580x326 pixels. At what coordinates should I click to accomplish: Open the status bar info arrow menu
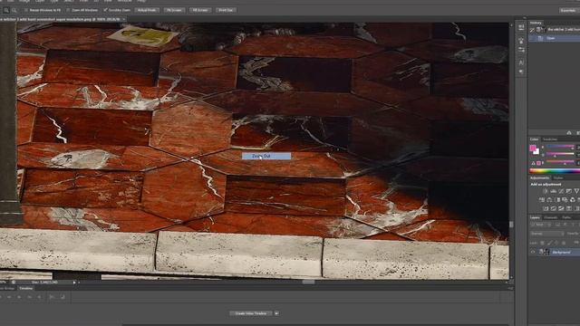74,283
